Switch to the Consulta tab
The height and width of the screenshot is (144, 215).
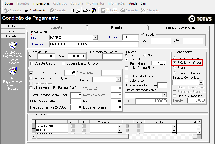pyautogui.click(x=56, y=27)
